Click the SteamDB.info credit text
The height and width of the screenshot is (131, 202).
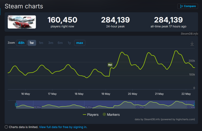[x=189, y=34]
